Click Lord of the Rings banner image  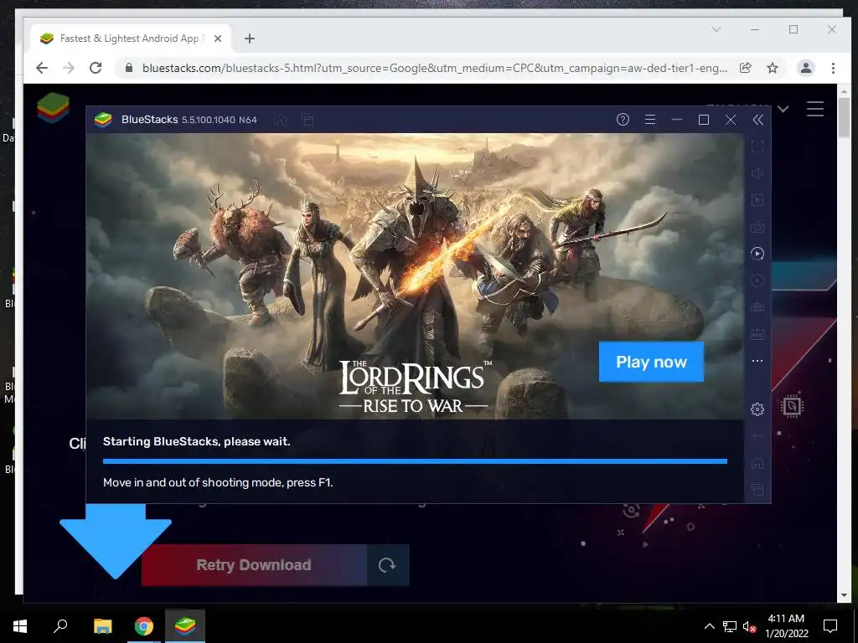pos(415,276)
